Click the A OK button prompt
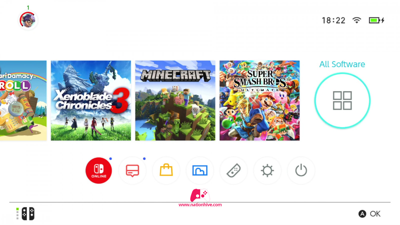 point(369,214)
